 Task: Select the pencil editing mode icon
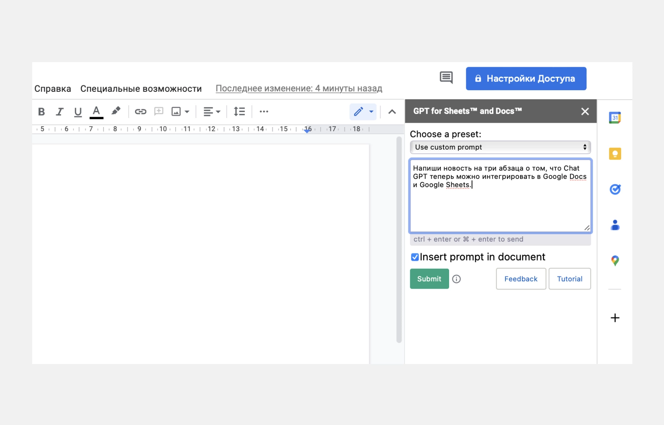tap(358, 112)
